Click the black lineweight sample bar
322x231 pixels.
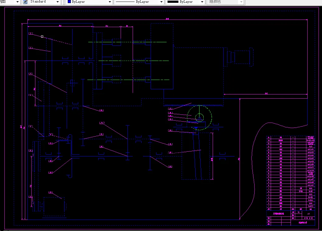click(173, 2)
